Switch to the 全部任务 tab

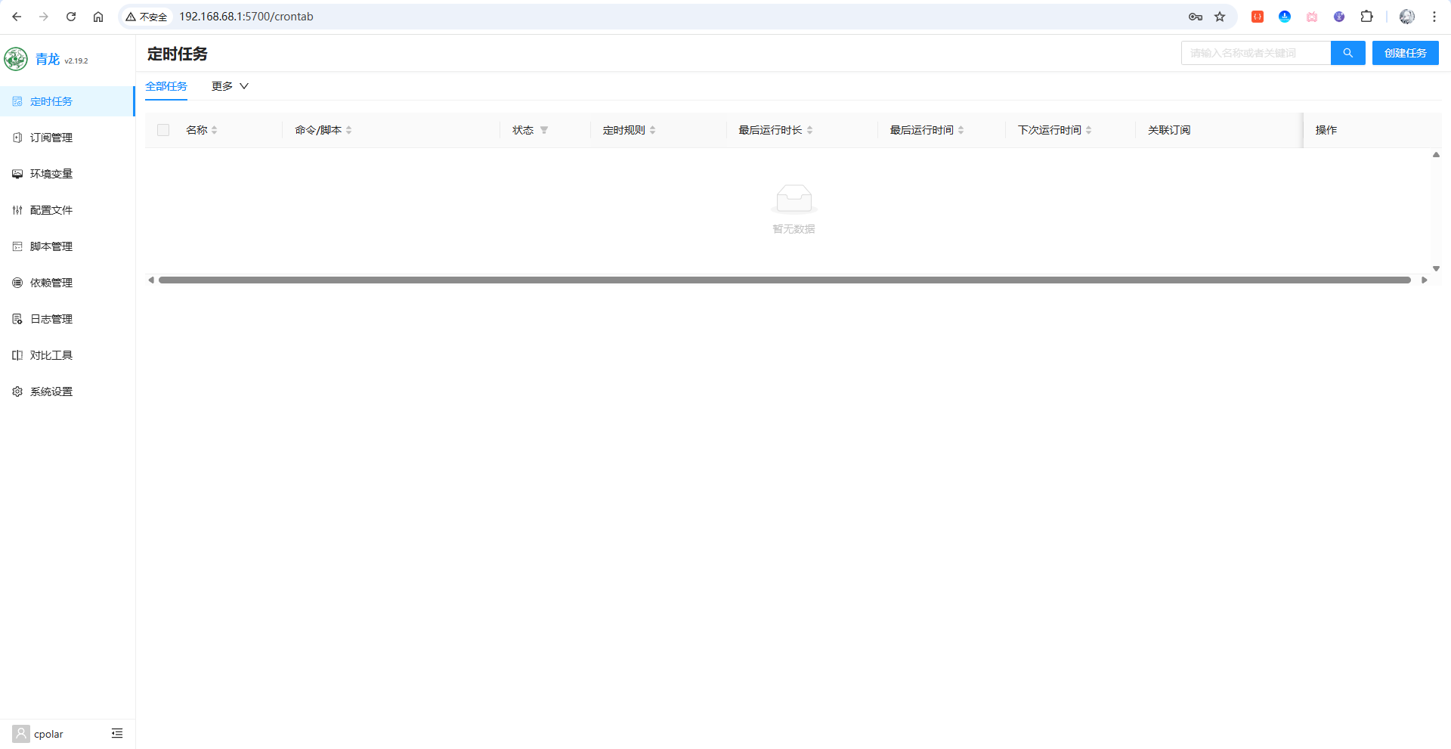(166, 86)
